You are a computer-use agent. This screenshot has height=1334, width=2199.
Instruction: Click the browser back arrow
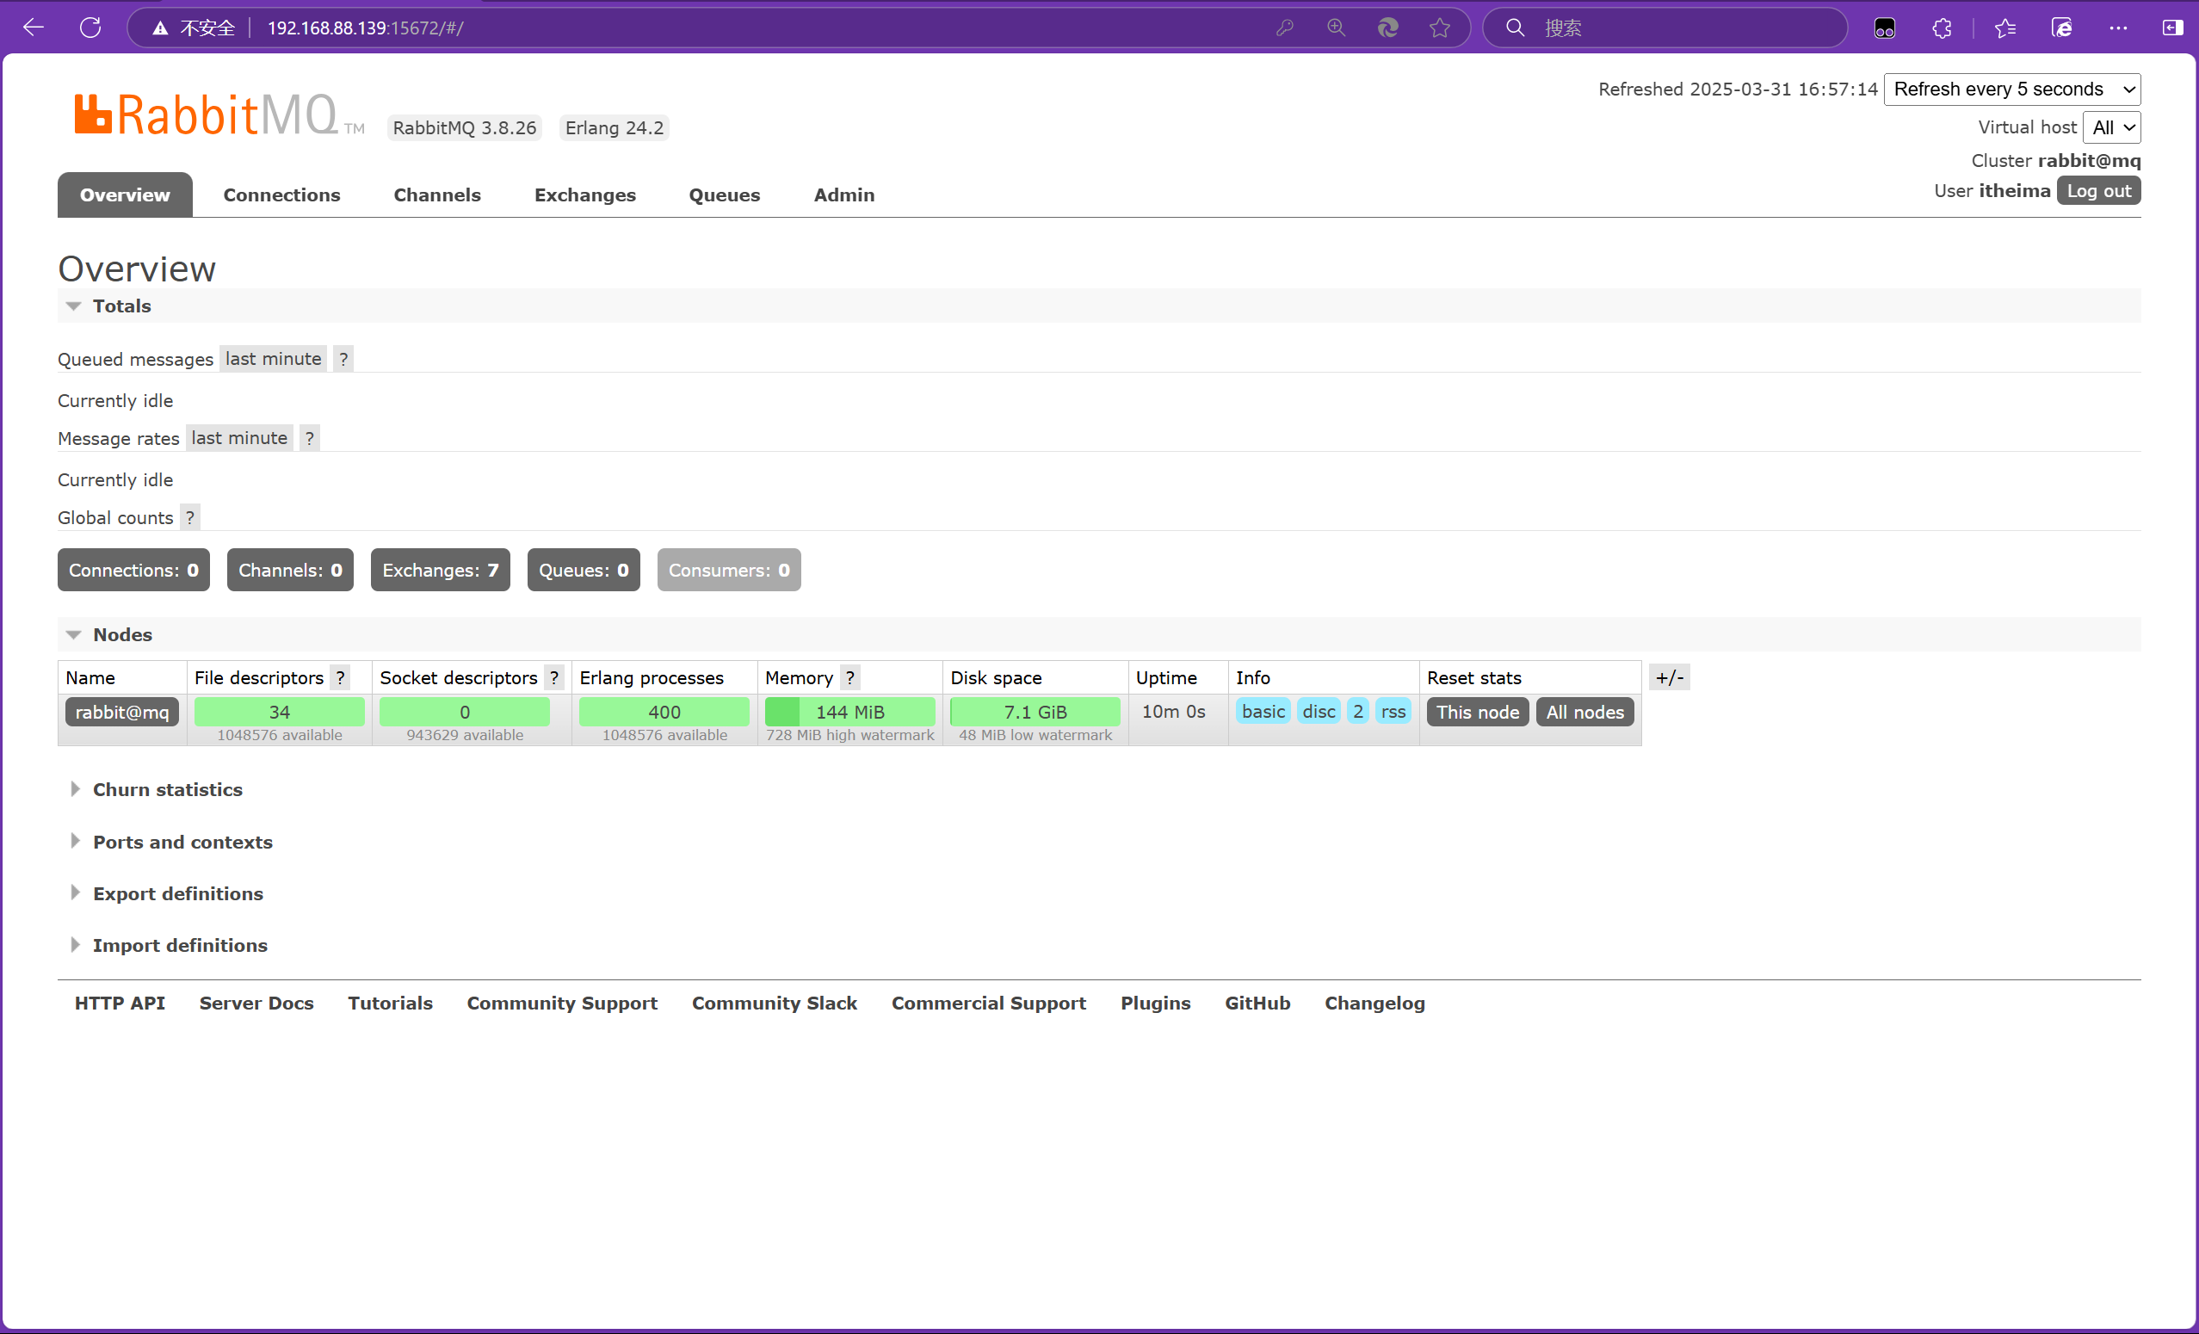click(x=34, y=28)
